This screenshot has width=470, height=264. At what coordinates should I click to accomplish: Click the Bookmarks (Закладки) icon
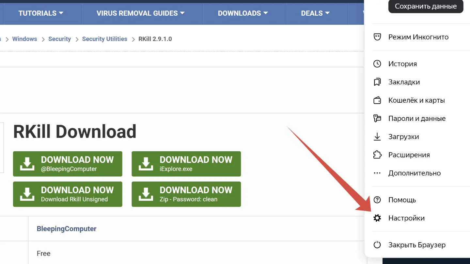[377, 82]
